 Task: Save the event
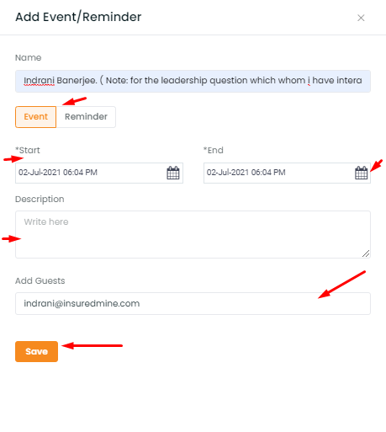[36, 351]
